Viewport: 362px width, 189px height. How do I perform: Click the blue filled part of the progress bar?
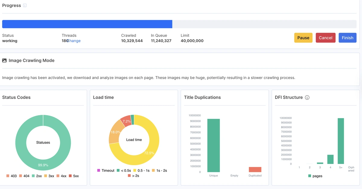click(87, 24)
